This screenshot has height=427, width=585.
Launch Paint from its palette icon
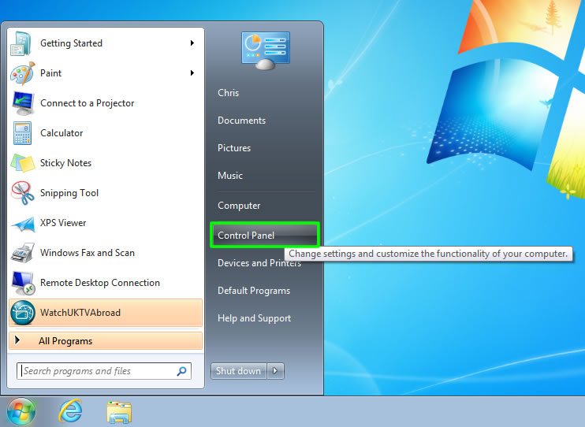22,73
